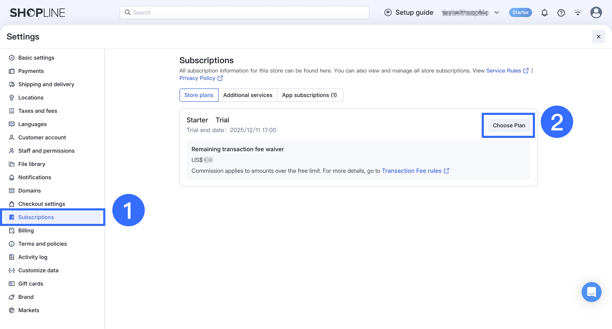
Task: Open the Setup guide
Action: click(x=409, y=13)
